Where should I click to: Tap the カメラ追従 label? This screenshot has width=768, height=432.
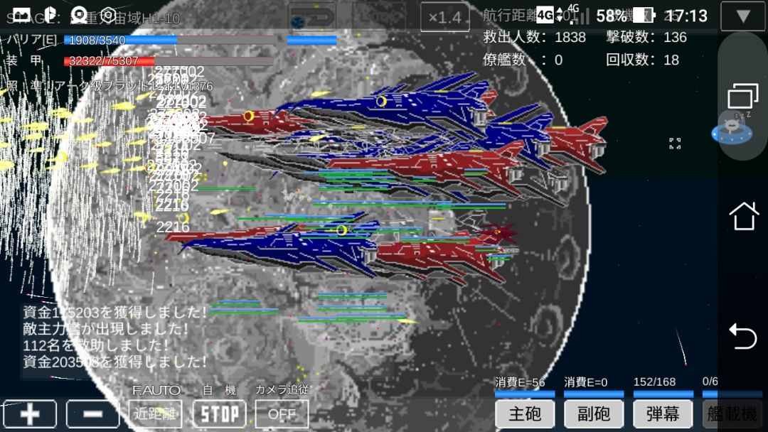(x=282, y=389)
